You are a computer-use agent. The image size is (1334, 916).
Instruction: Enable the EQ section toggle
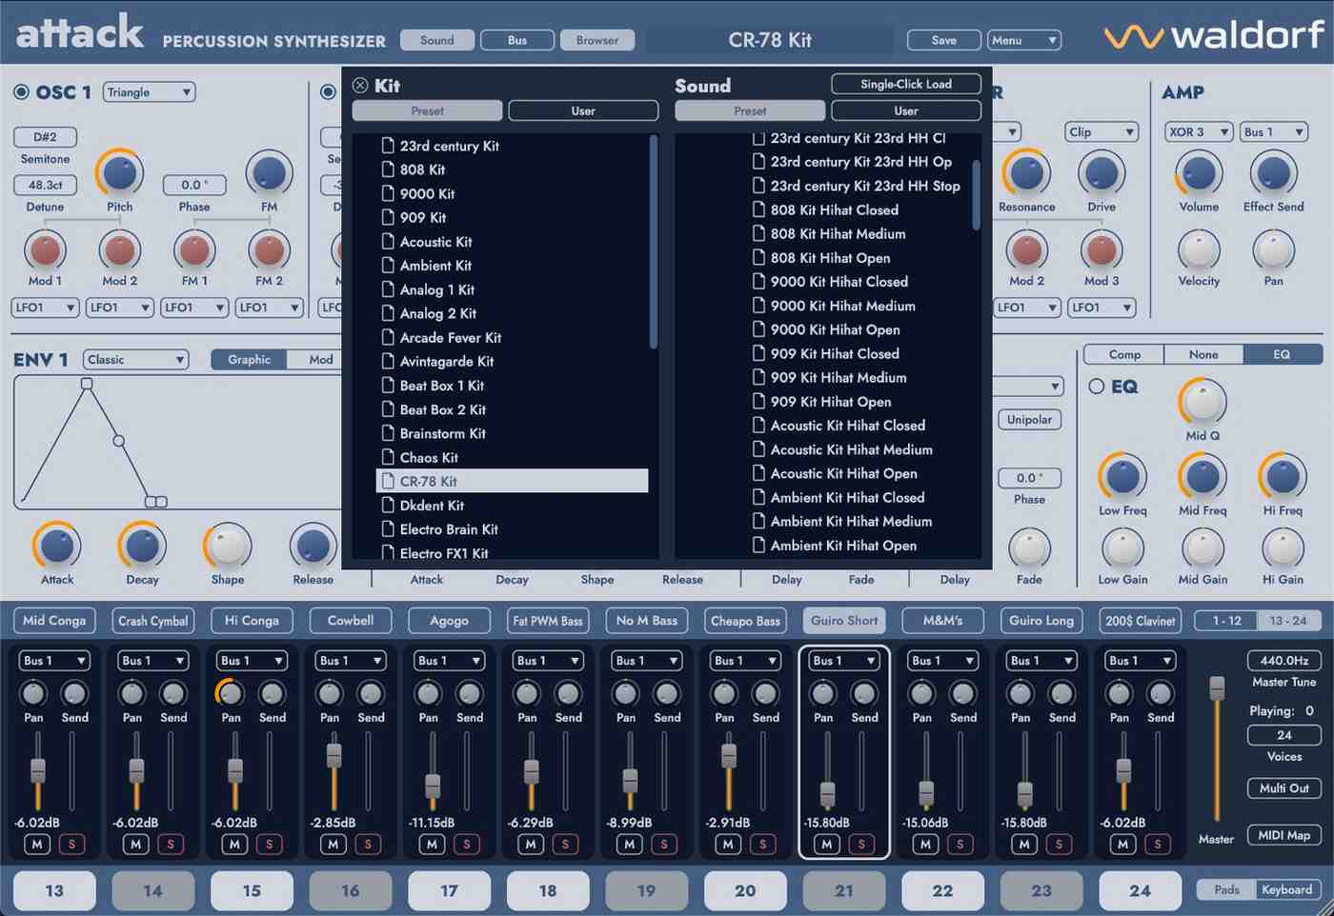[x=1096, y=386]
